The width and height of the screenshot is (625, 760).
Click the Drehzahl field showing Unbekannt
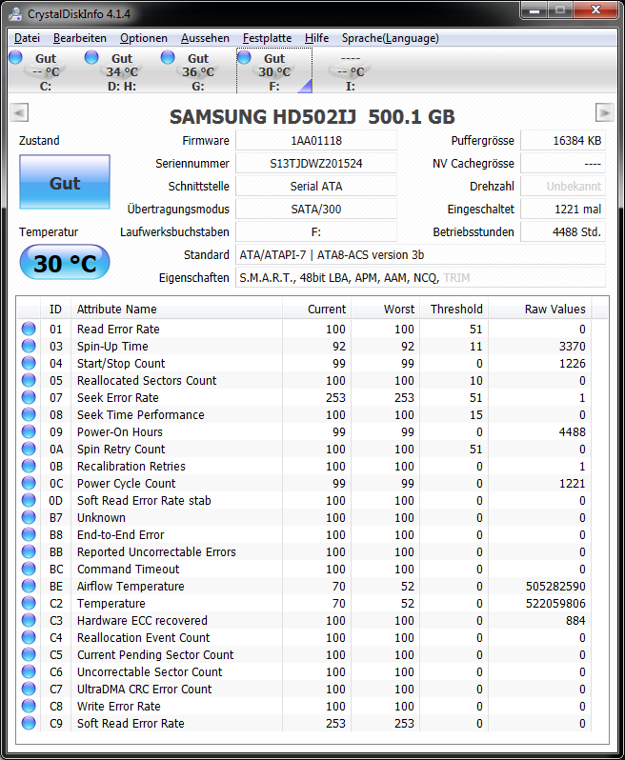(x=563, y=186)
